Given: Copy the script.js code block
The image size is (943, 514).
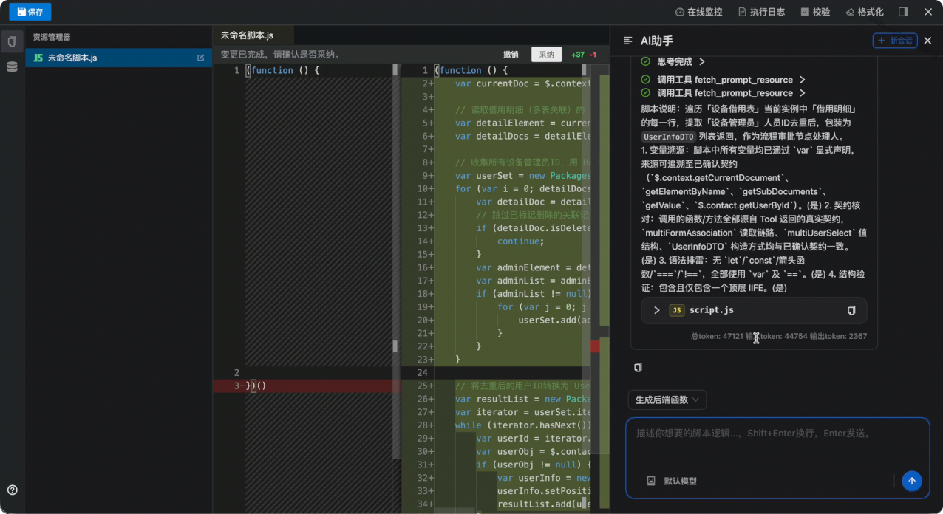Looking at the screenshot, I should click(x=851, y=311).
